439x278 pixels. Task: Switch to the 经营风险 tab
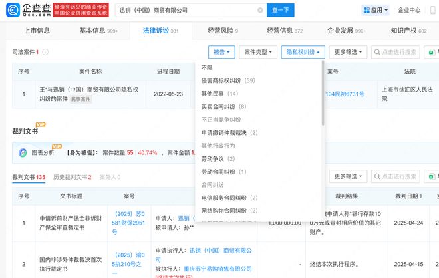pos(218,31)
